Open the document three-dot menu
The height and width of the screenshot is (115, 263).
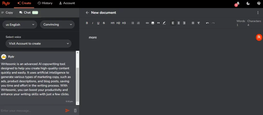coord(258,13)
